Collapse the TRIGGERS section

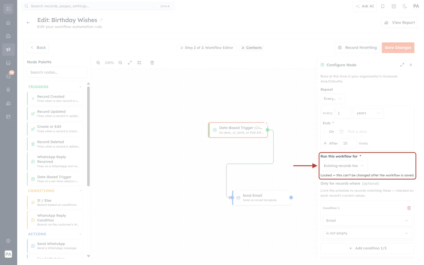click(80, 87)
